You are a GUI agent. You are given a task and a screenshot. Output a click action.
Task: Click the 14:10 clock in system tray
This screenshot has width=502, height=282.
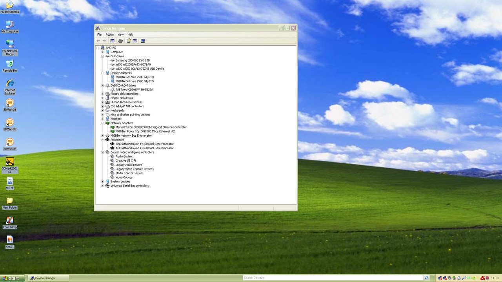[495, 278]
